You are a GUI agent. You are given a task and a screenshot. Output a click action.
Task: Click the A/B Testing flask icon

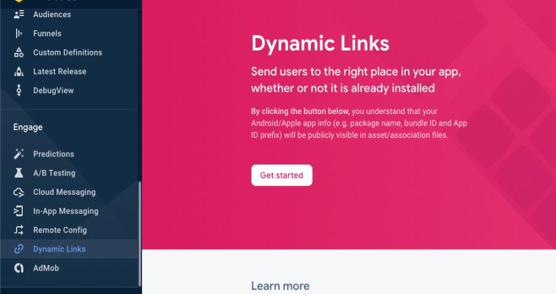[19, 173]
